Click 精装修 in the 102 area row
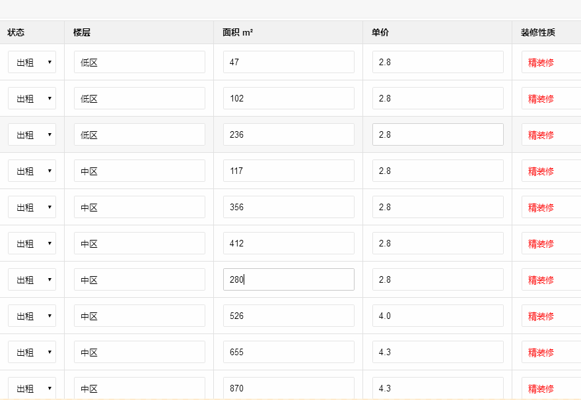The width and height of the screenshot is (581, 400). pyautogui.click(x=541, y=99)
